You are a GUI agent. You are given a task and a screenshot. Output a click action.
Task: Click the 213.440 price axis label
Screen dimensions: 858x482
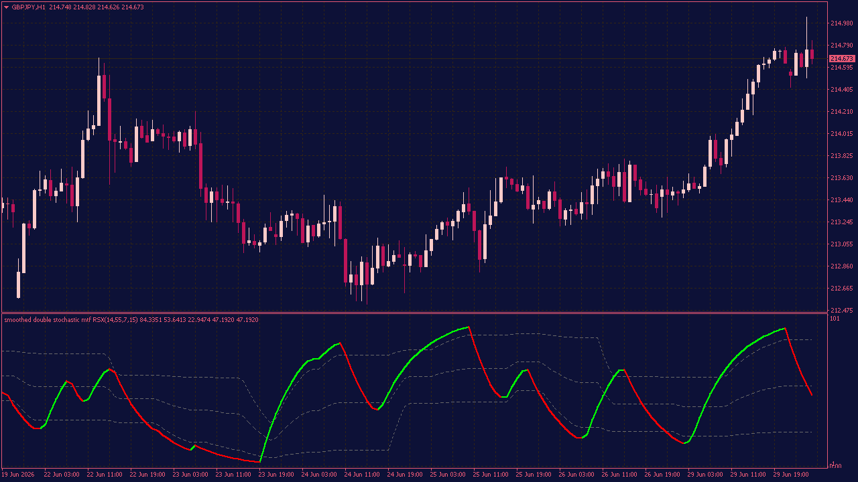point(841,200)
